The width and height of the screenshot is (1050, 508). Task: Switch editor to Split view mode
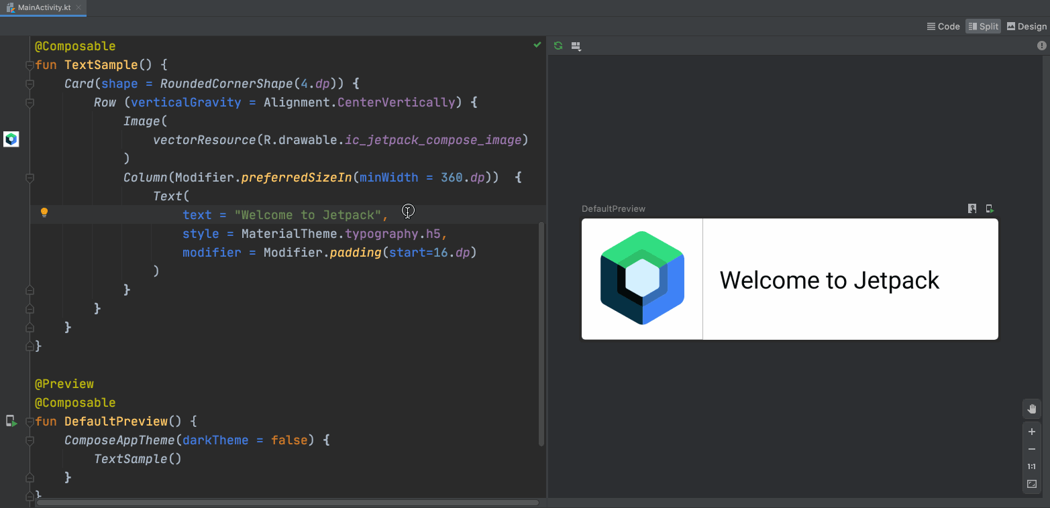coord(983,27)
